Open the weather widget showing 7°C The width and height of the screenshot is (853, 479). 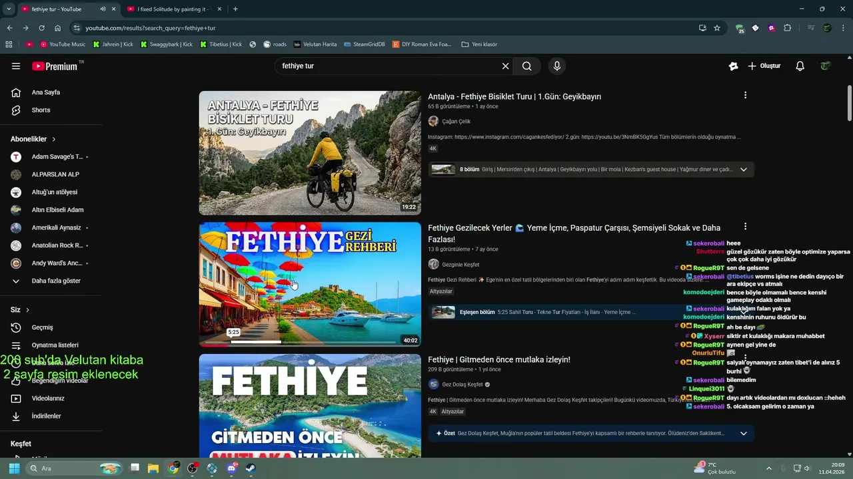[715, 468]
